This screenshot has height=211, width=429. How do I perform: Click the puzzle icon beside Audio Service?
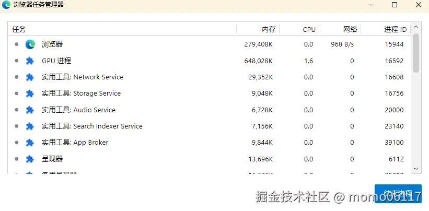[x=30, y=110]
